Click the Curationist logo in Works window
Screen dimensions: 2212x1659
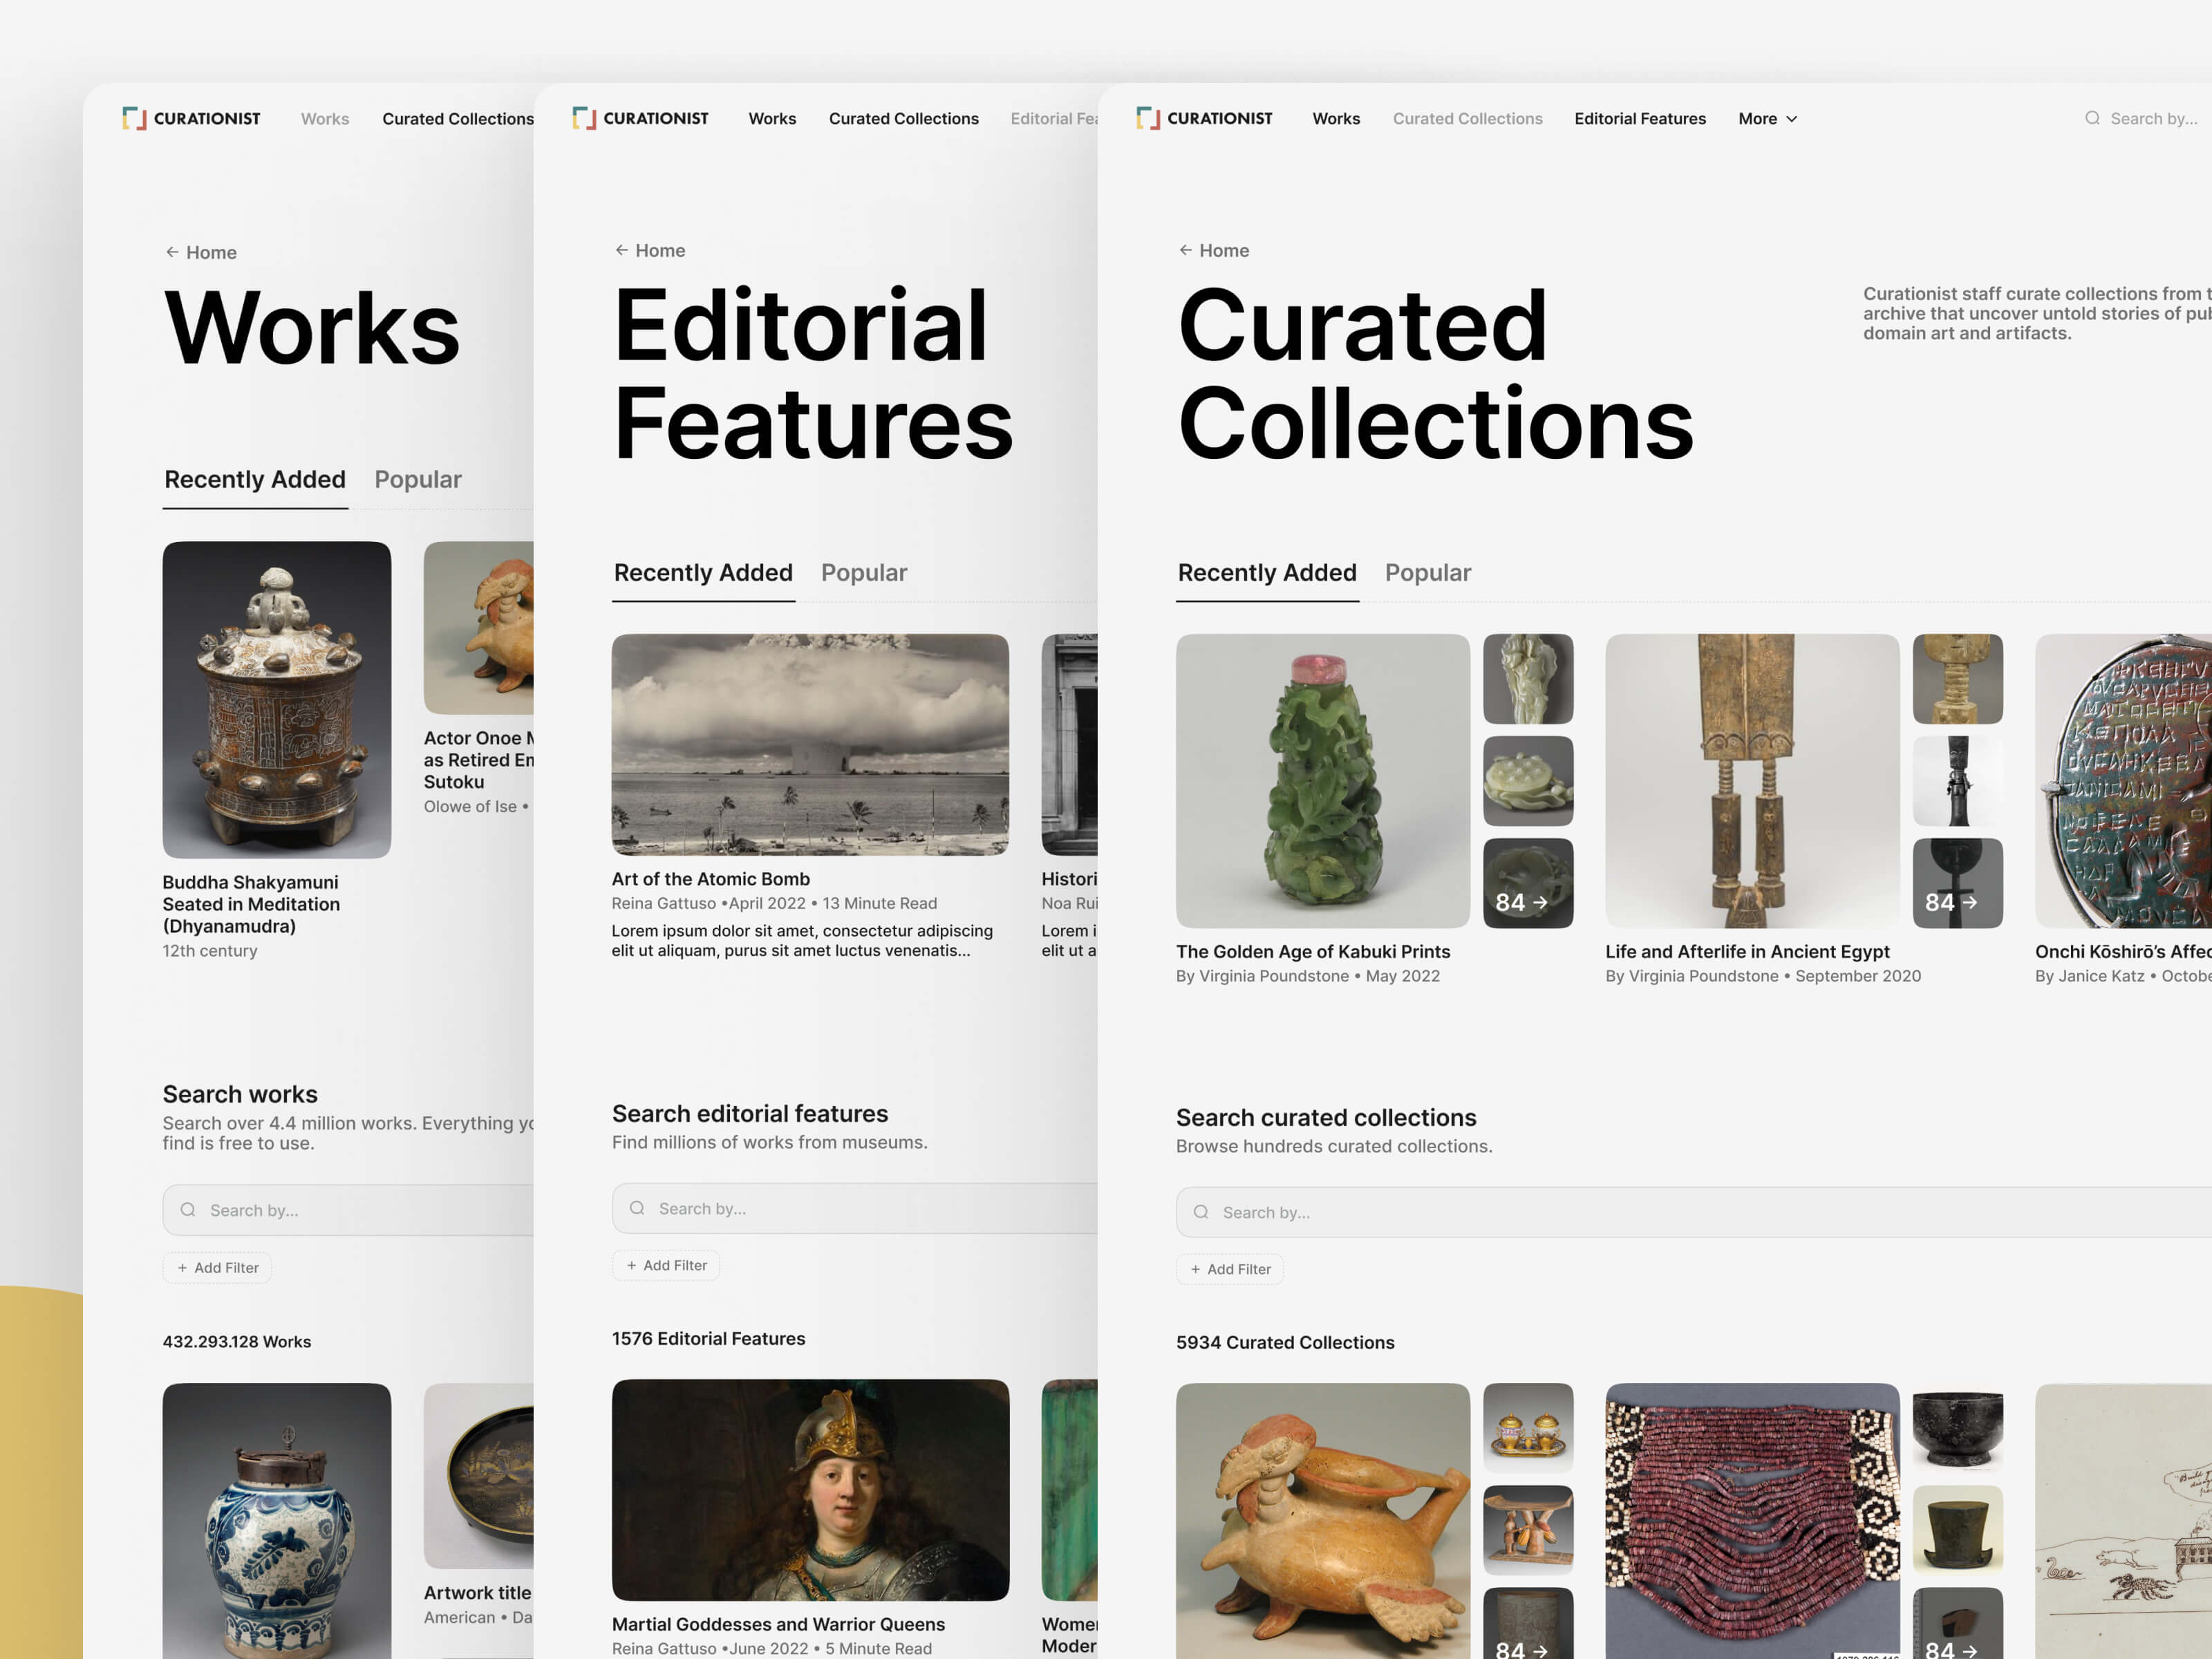[x=191, y=118]
